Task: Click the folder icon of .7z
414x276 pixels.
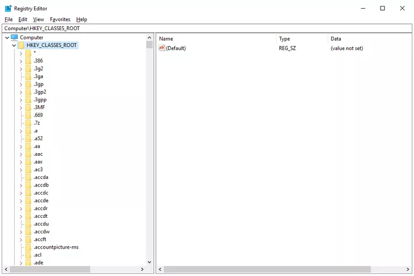Action: click(28, 123)
